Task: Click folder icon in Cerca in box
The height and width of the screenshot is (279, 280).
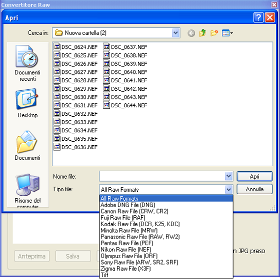Action: [x=59, y=33]
